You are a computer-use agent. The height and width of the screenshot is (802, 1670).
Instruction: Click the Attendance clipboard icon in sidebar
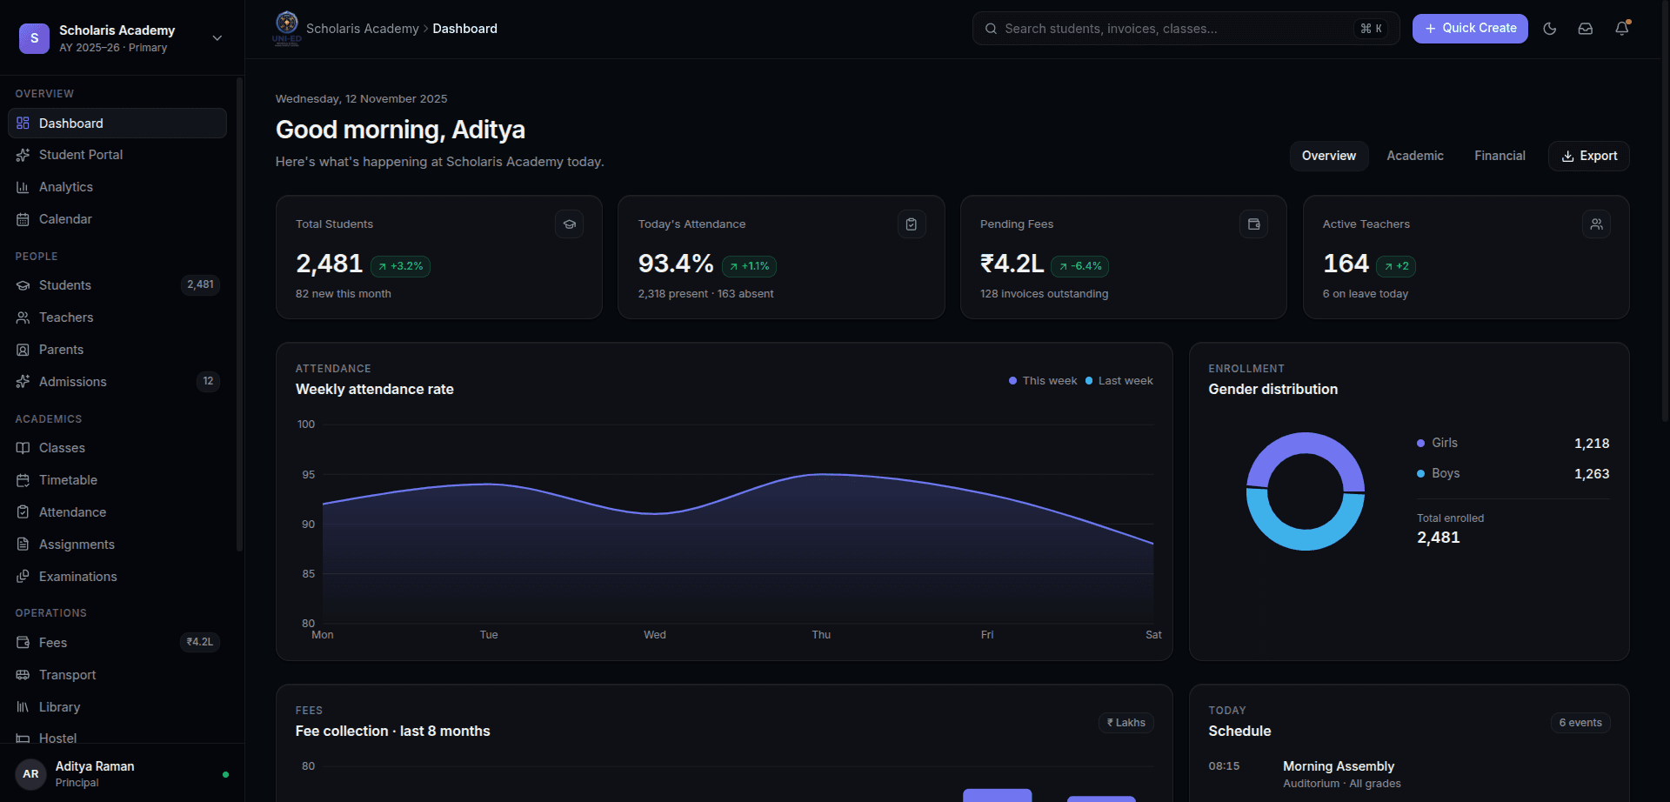[23, 512]
